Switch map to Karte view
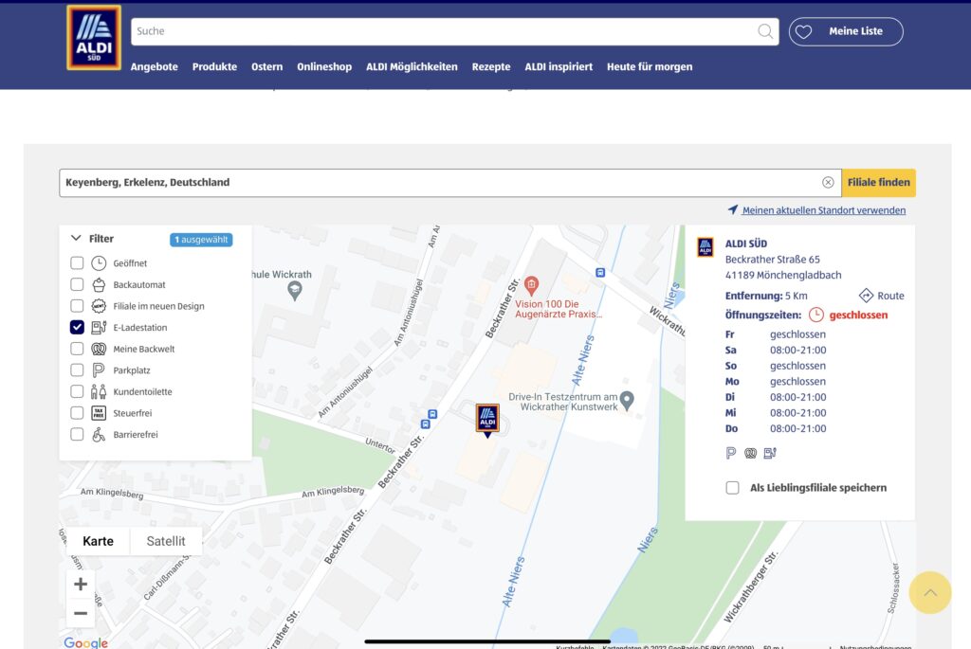The width and height of the screenshot is (971, 649). (x=98, y=541)
